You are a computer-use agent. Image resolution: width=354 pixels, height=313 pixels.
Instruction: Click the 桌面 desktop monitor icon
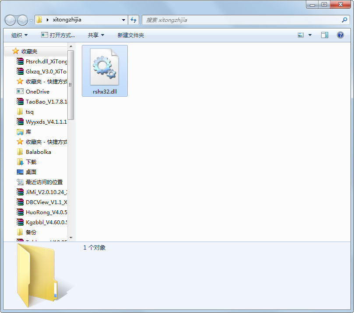tap(20, 172)
